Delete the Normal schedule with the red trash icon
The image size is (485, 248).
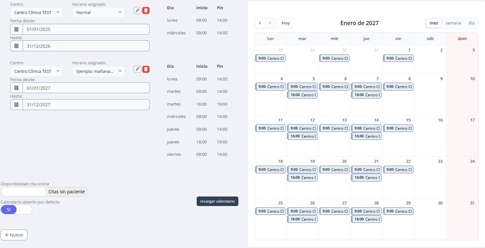click(x=146, y=10)
